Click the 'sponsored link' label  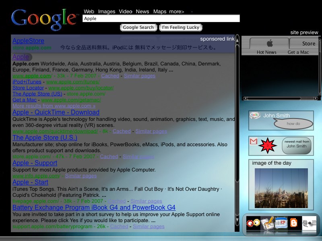[x=217, y=39]
